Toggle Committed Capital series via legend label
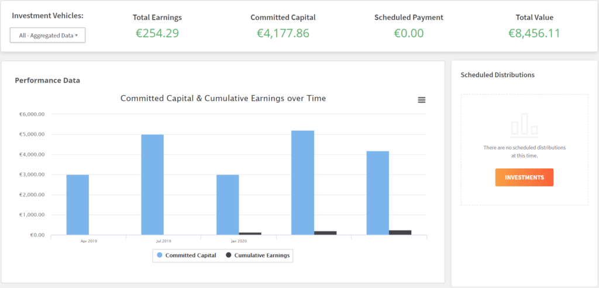Image resolution: width=599 pixels, height=288 pixels. tap(190, 255)
